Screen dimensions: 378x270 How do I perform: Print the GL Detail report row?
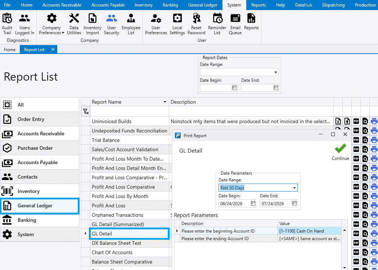tap(374, 233)
